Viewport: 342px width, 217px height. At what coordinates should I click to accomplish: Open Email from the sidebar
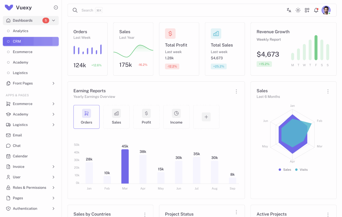click(17, 135)
